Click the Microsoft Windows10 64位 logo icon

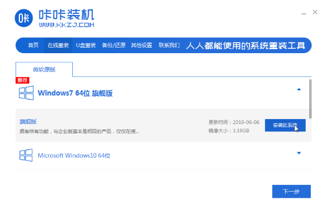(x=26, y=155)
